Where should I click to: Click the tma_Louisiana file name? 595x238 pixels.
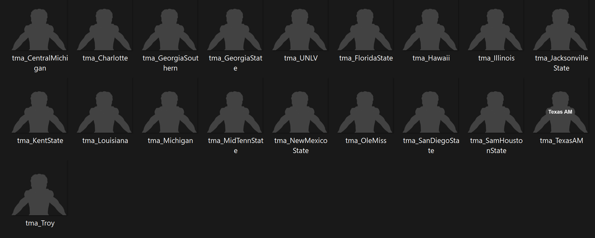tap(105, 141)
